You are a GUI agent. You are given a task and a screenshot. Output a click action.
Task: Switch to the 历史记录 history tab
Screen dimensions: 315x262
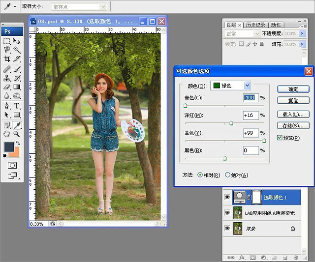(x=255, y=25)
